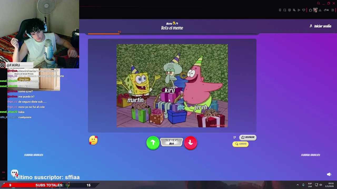This screenshot has height=189, width=337.
Task: Download the meme with Descargar button
Action: (248, 137)
